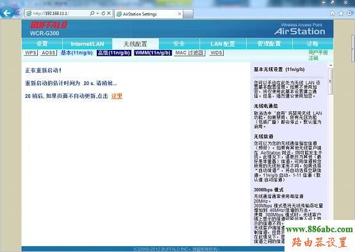Screen dimensions: 355x252
Task: Close the AirStation Settings tab
Action: [x=179, y=14]
